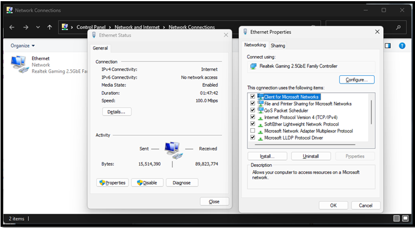The width and height of the screenshot is (415, 228).
Task: Click the SoftEther protocol item icon
Action: [261, 125]
